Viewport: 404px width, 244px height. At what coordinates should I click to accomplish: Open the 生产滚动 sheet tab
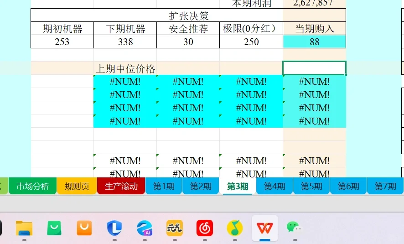(121, 186)
